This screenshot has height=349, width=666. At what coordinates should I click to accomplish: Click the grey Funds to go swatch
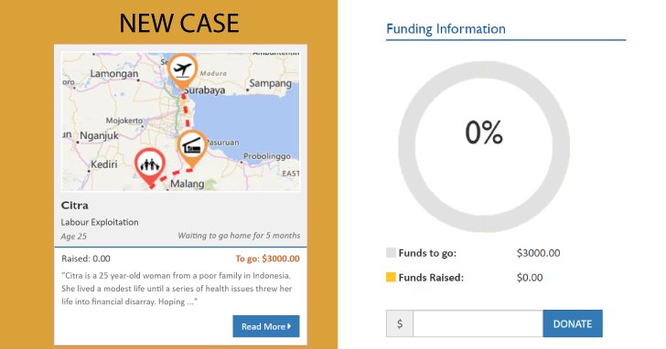point(391,253)
